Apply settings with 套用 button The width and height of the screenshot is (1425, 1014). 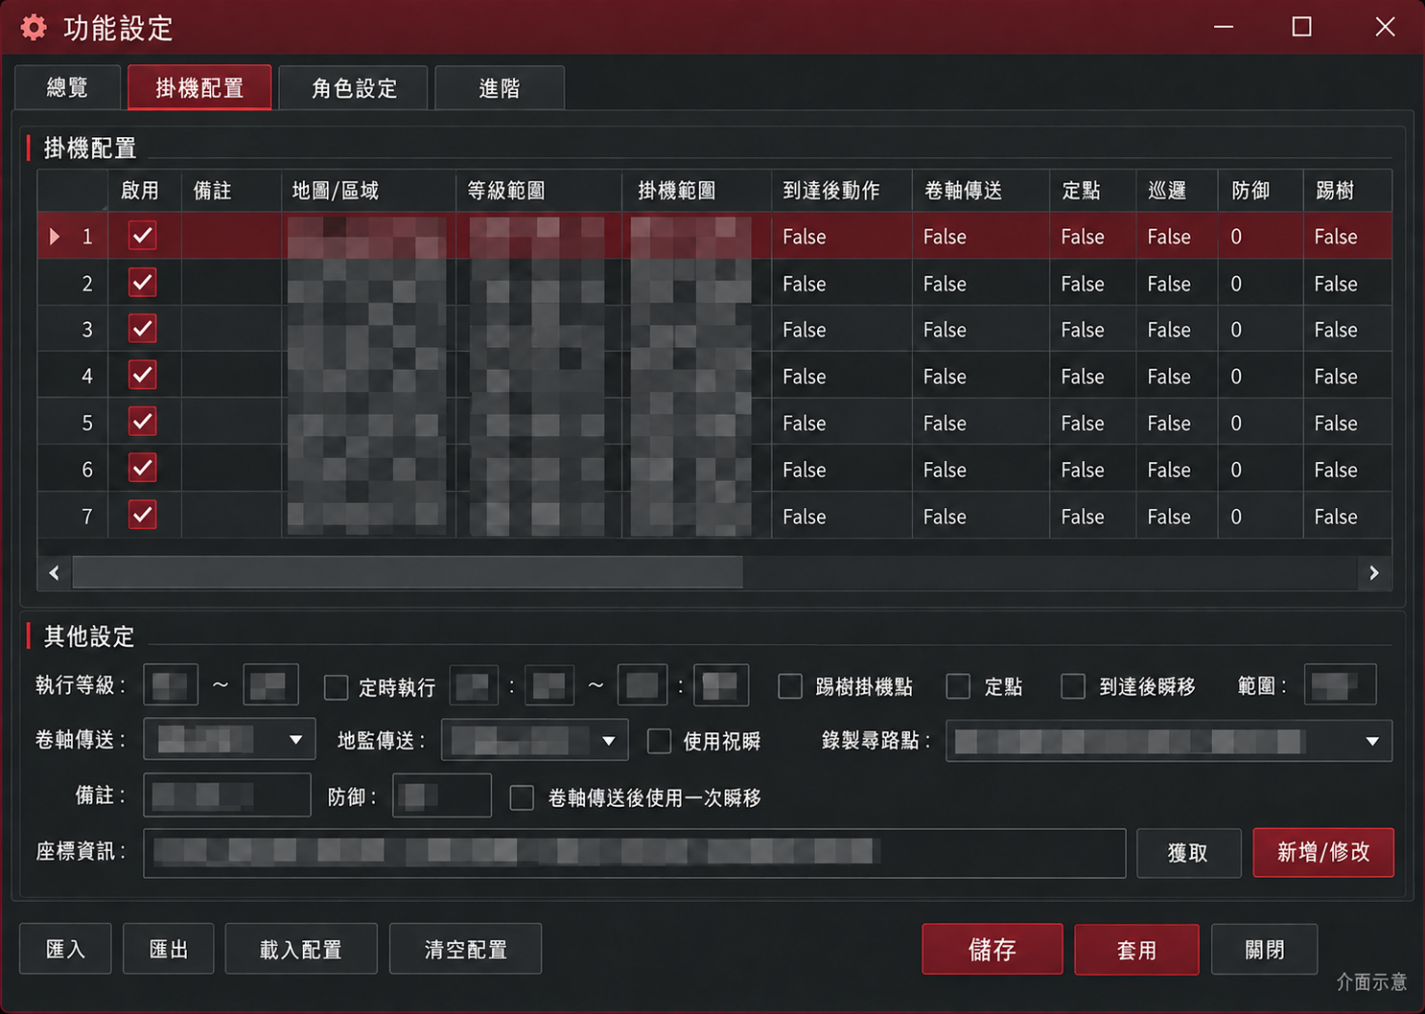coord(1136,950)
